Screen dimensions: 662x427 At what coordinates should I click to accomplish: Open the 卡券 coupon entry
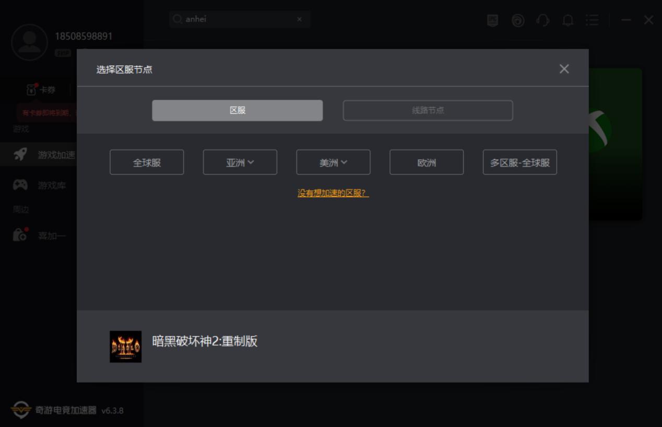pos(41,90)
